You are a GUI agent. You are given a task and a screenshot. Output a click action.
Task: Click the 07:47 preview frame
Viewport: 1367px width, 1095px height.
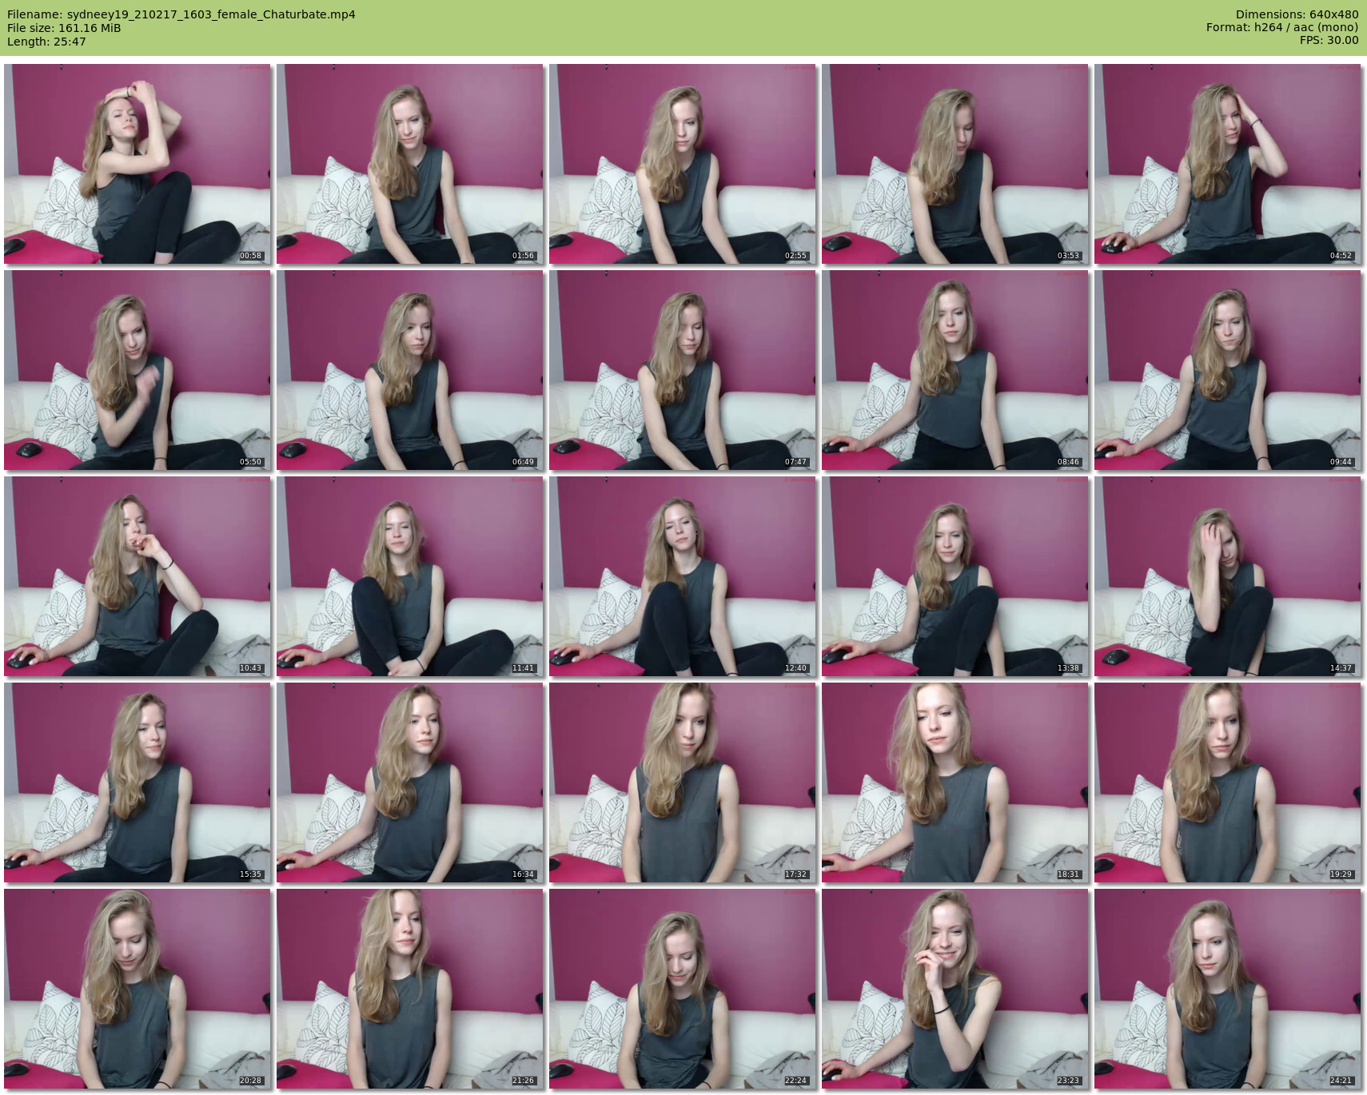[x=683, y=370]
